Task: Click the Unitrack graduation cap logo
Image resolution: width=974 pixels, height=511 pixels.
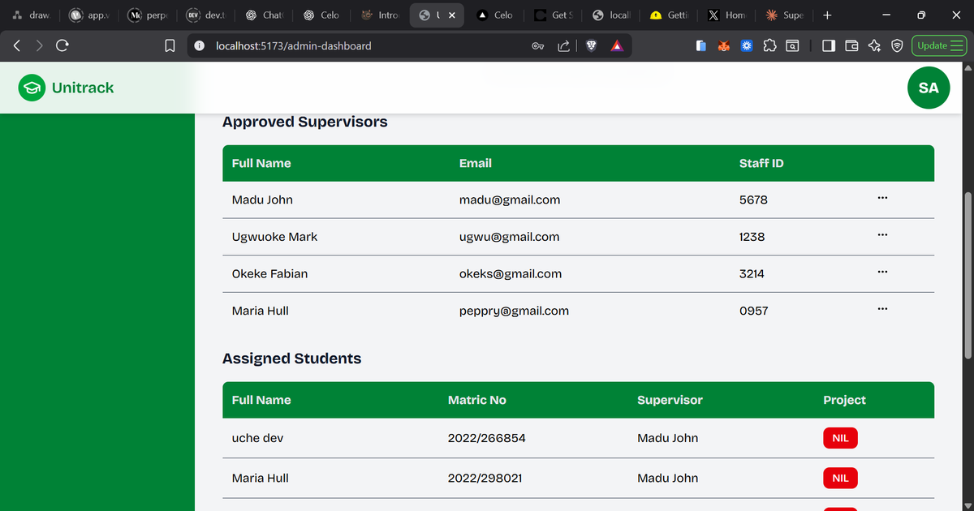Action: click(31, 87)
